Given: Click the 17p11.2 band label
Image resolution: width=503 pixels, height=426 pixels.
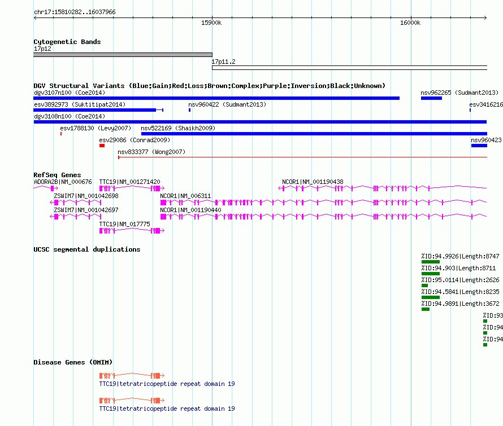Looking at the screenshot, I should [x=223, y=62].
